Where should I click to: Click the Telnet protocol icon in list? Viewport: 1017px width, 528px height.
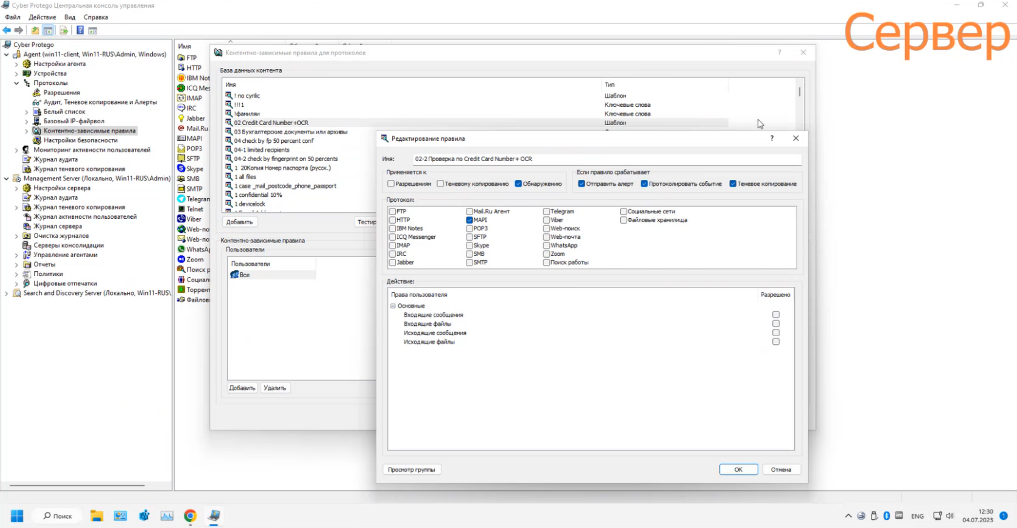(181, 209)
